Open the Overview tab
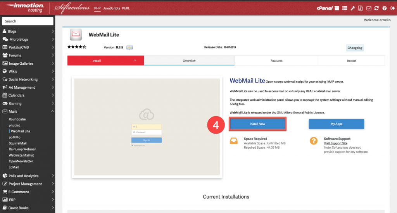 click(189, 61)
